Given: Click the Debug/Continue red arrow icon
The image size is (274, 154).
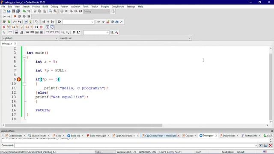Looking at the screenshot, I should coord(4,27).
